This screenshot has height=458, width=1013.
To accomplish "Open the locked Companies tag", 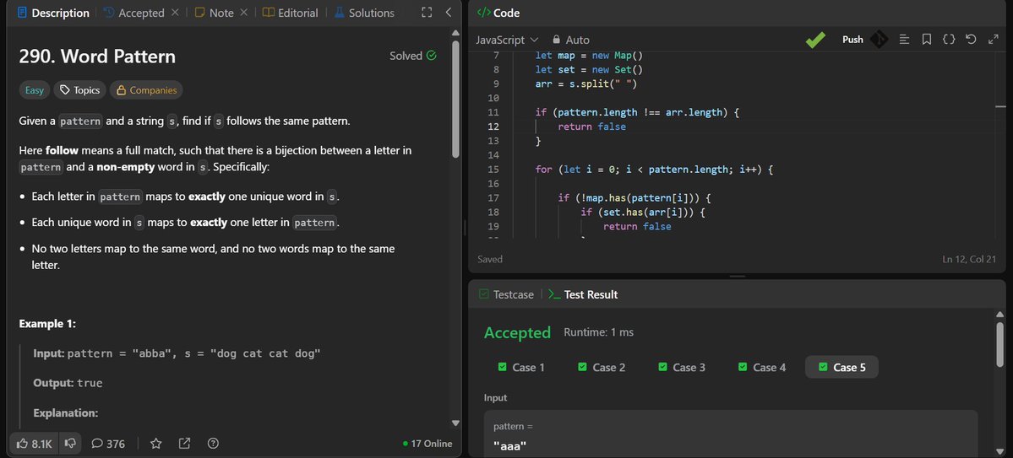I will click(147, 90).
